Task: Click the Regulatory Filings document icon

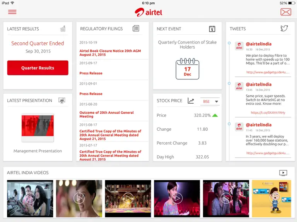Action: point(136,29)
